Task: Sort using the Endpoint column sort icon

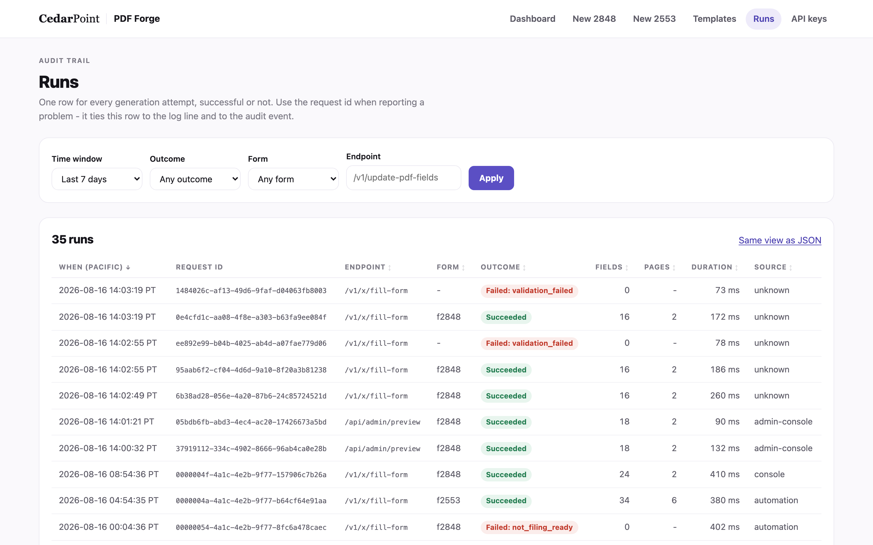Action: pos(390,267)
